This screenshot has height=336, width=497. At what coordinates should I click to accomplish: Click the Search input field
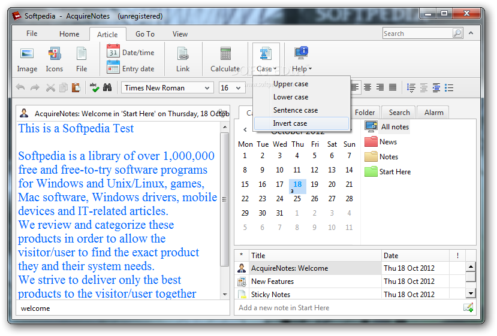click(417, 34)
